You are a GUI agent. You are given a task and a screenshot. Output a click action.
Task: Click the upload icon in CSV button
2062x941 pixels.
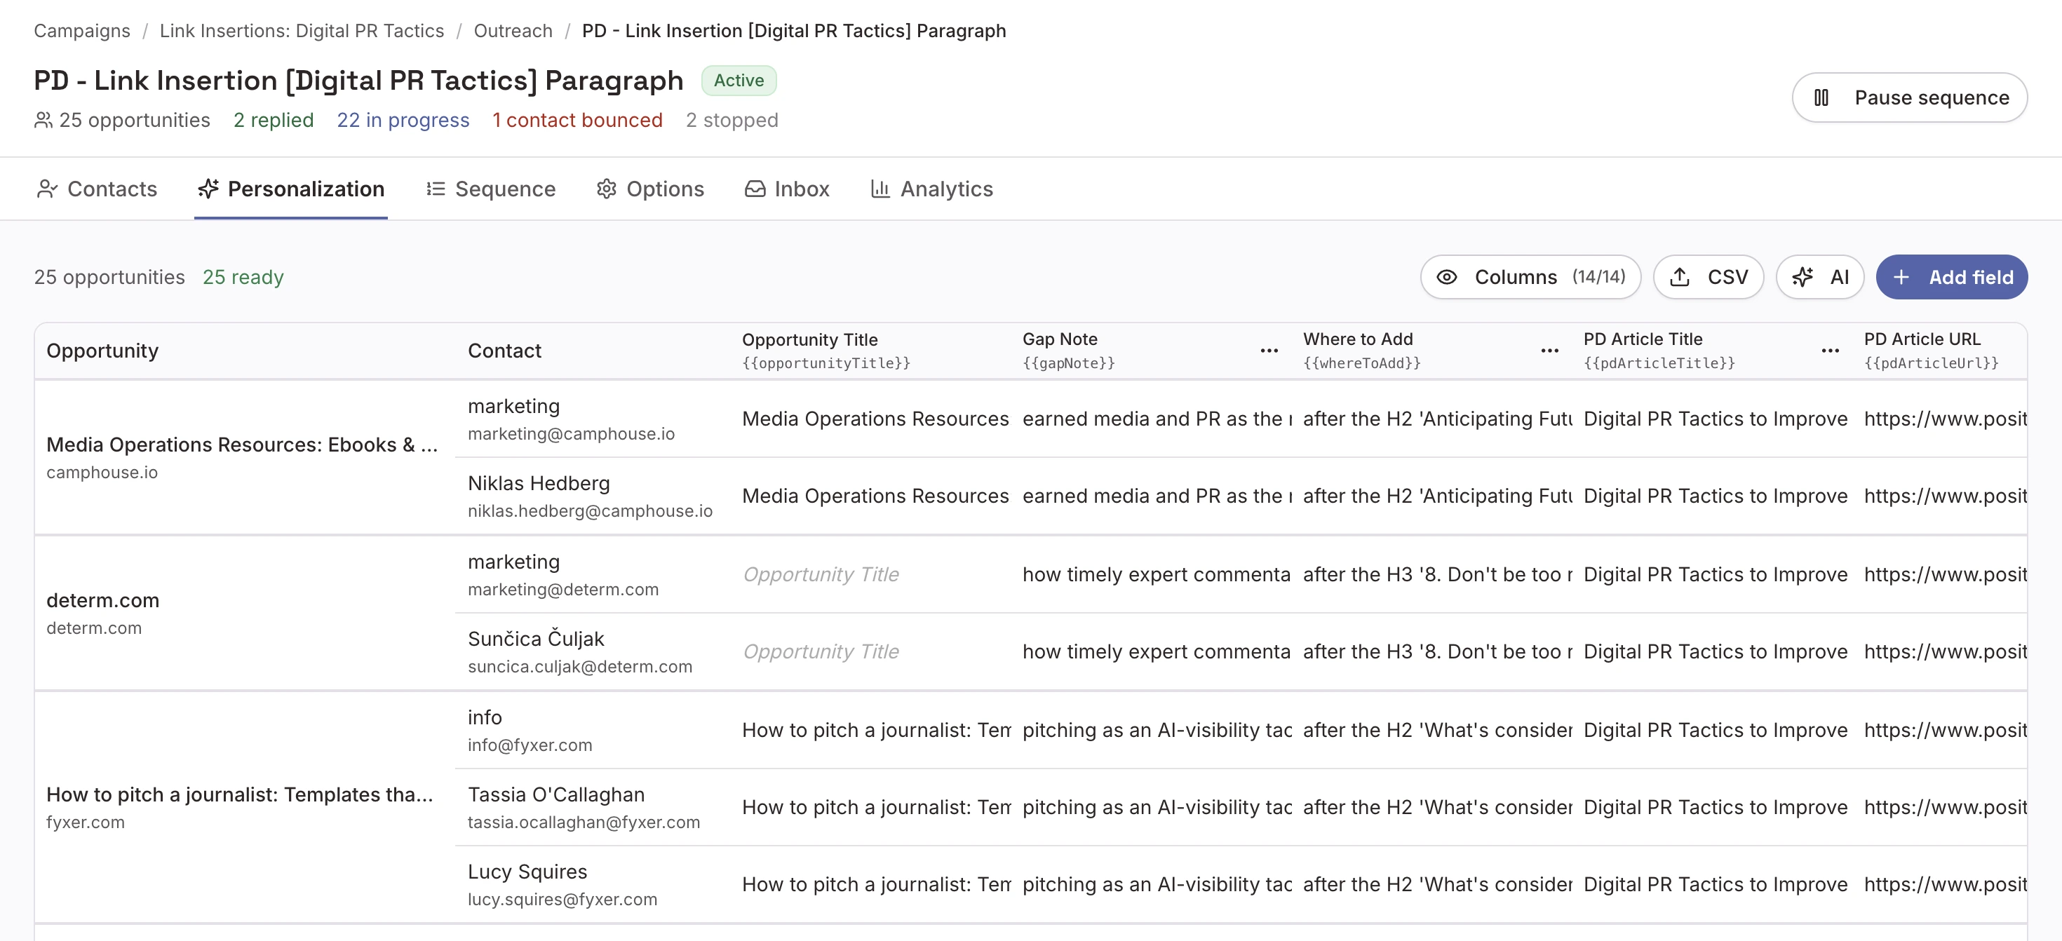pyautogui.click(x=1680, y=277)
